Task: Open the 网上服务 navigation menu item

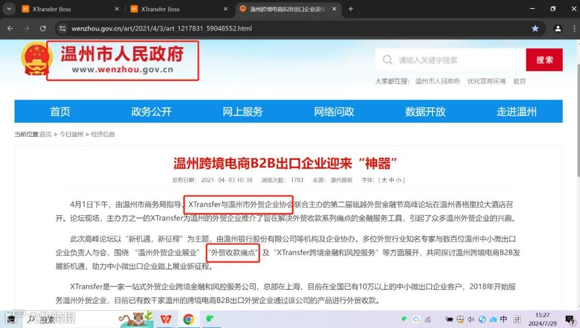Action: pyautogui.click(x=243, y=111)
